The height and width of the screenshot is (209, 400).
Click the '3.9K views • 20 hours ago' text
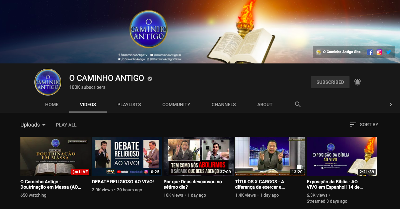pyautogui.click(x=117, y=190)
